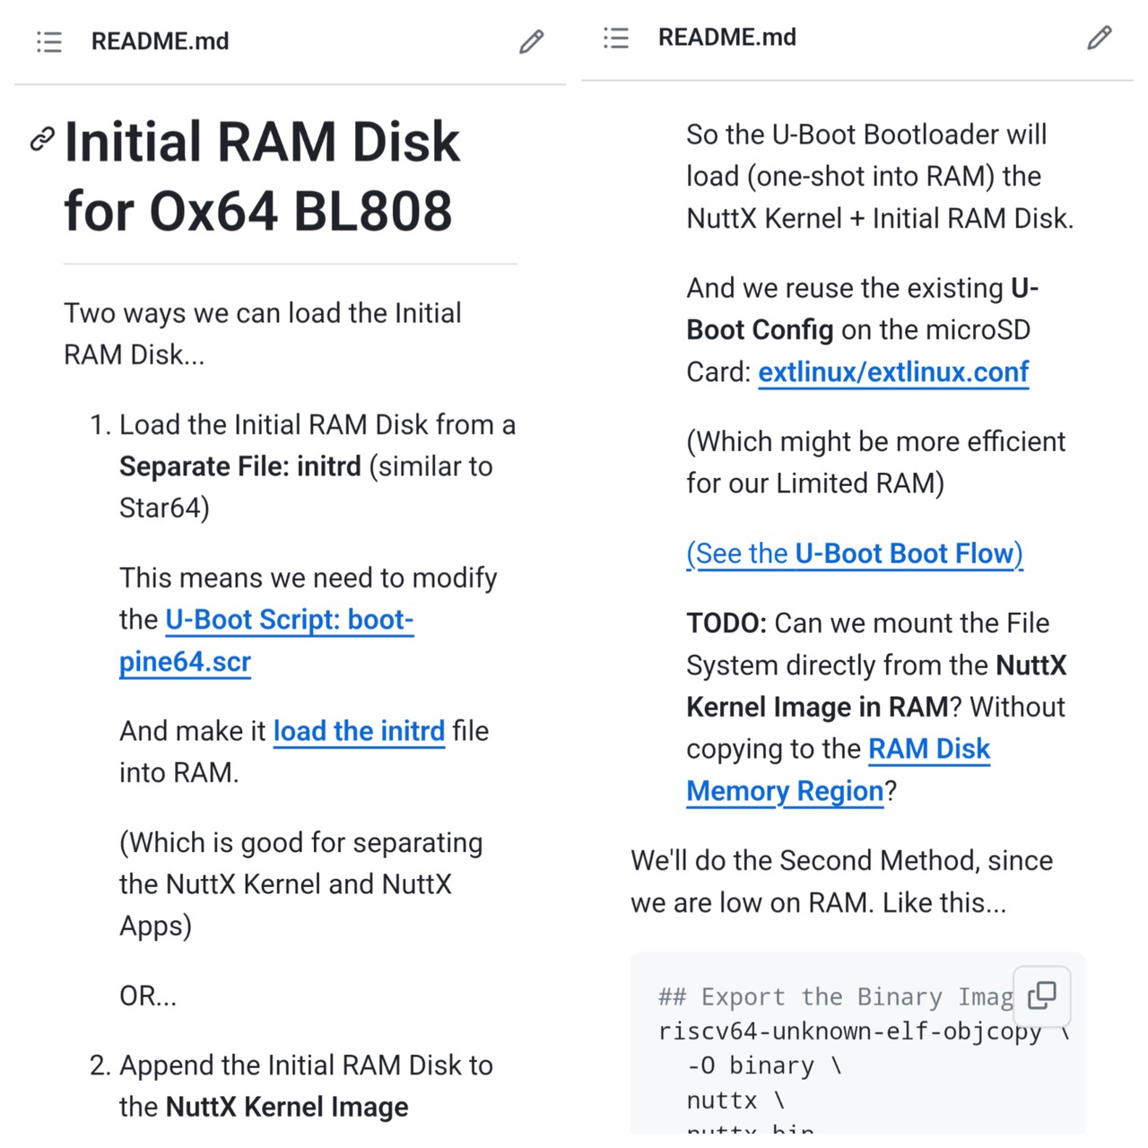Click the bold "Separate File: initrd" text
The height and width of the screenshot is (1148, 1148).
[239, 466]
